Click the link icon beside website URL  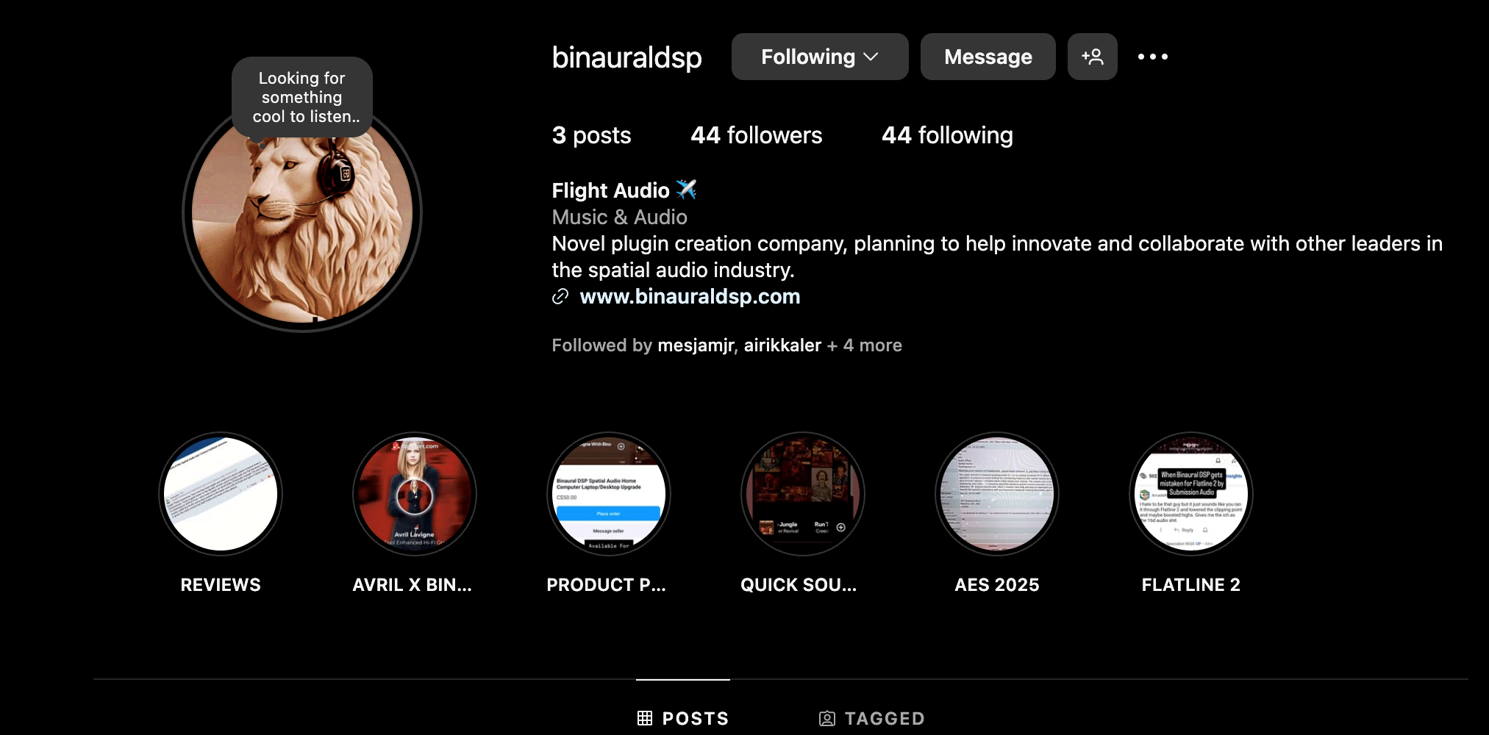(x=560, y=296)
